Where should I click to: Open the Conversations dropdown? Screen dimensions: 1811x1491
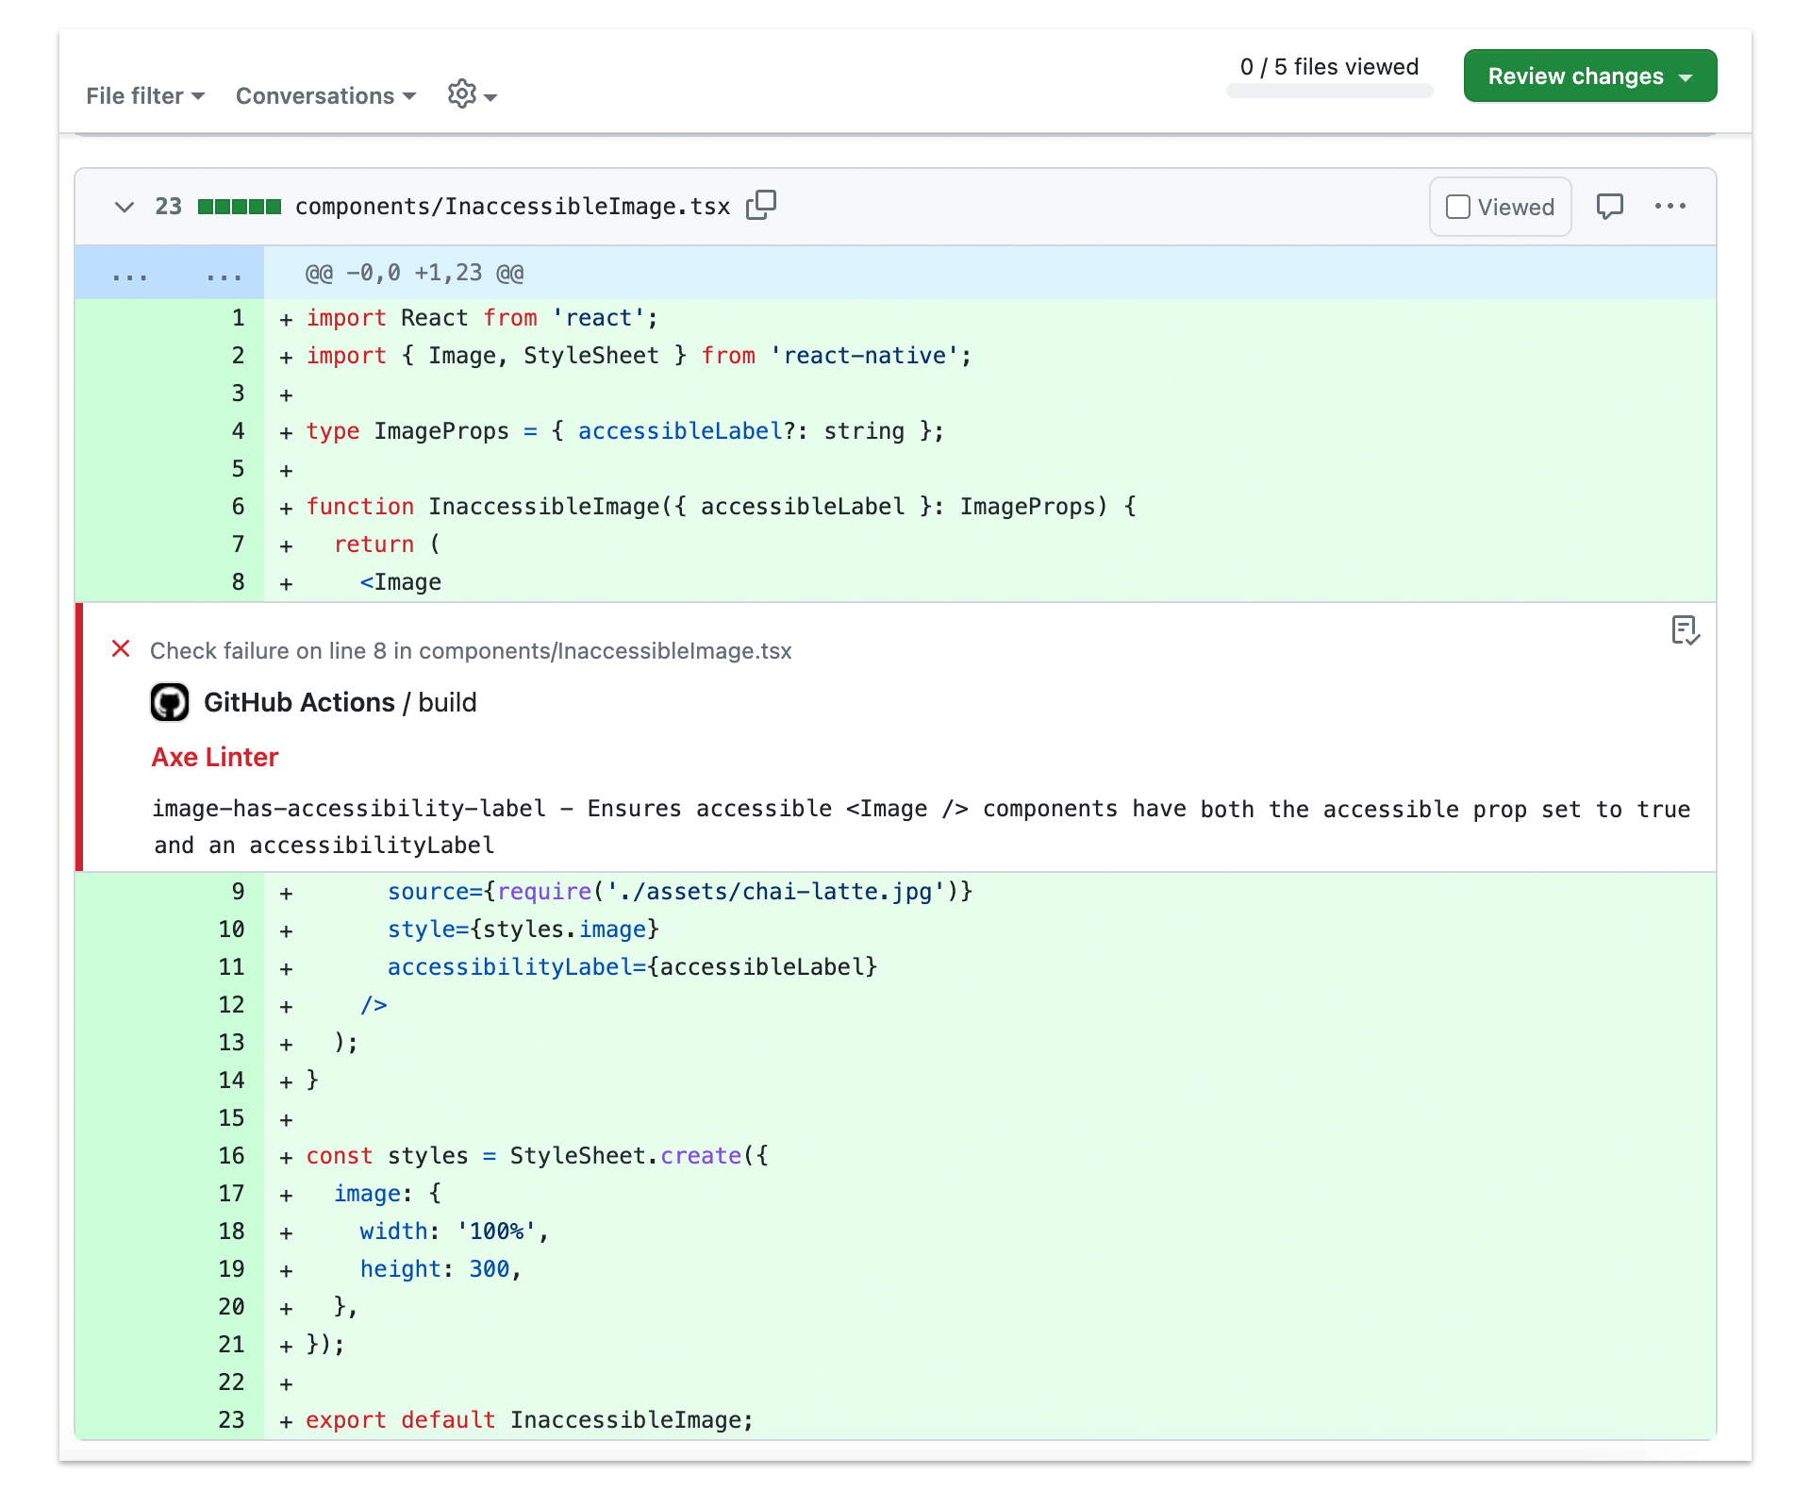tap(325, 95)
